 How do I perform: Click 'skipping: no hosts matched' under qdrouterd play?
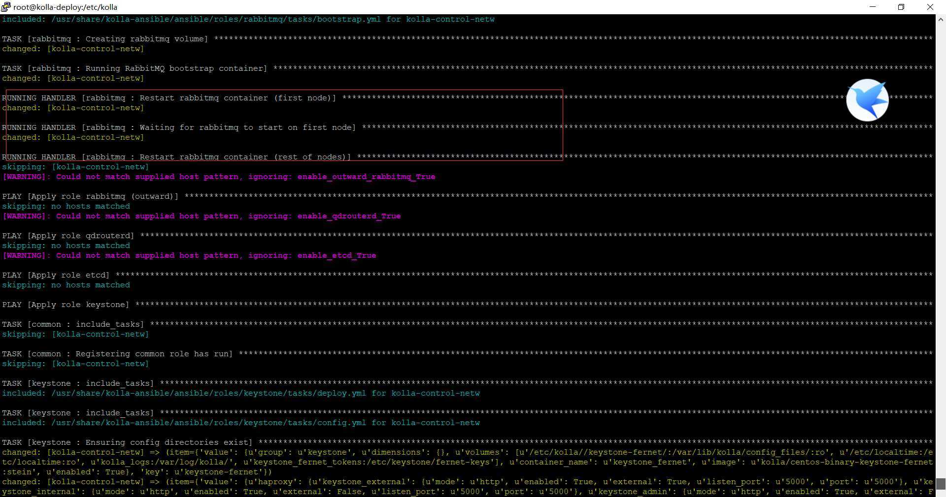pos(66,246)
